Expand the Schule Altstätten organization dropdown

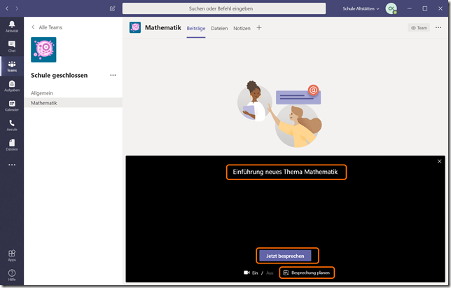pos(361,8)
